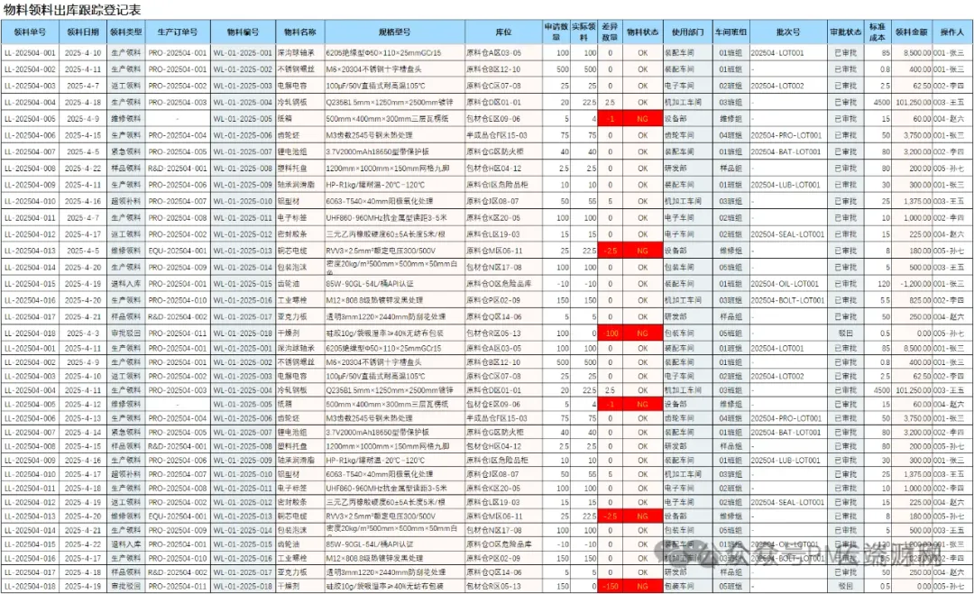Select WL-01-2025-018 in row dated 2025-4-3

point(243,334)
